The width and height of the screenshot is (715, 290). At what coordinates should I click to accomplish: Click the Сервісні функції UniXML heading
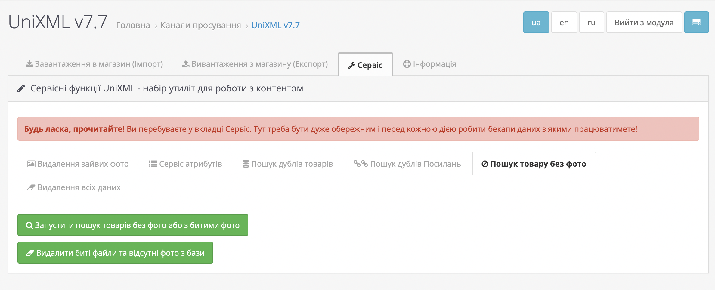tap(167, 88)
